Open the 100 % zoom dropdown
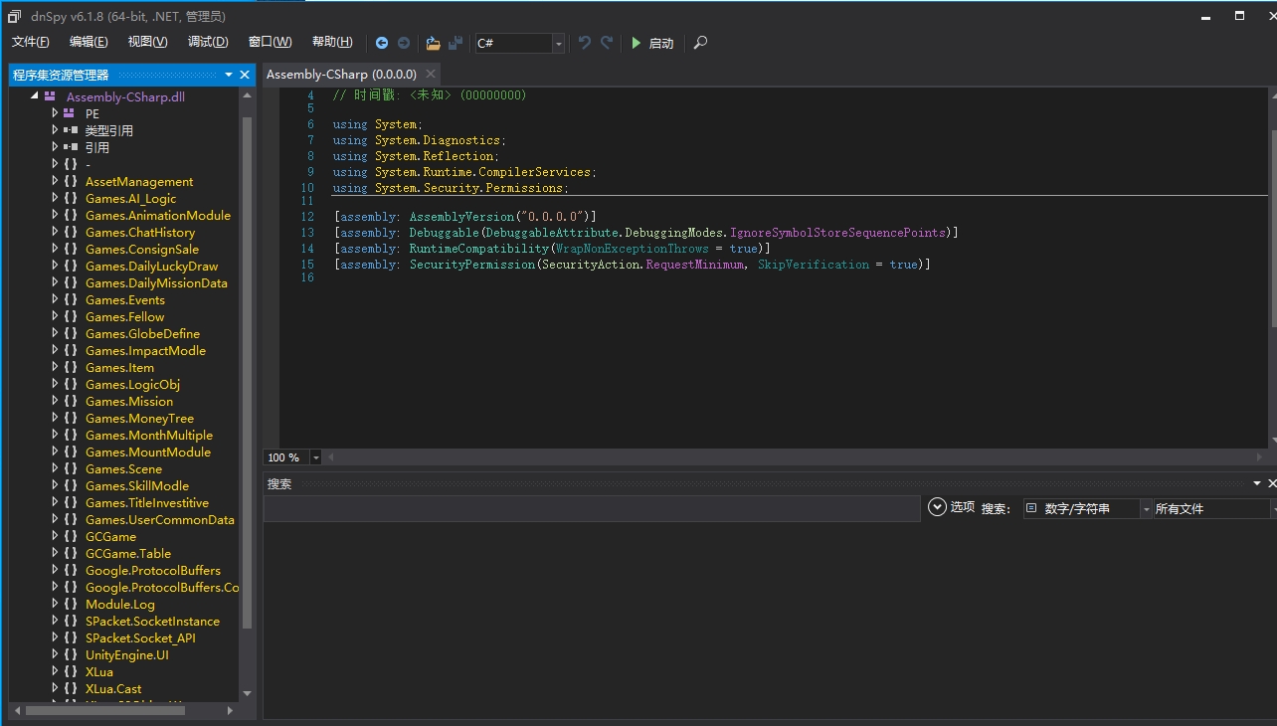Viewport: 1277px width, 726px height. [x=316, y=457]
